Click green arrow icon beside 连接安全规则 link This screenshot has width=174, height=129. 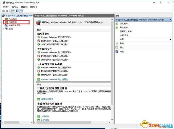tap(39, 99)
